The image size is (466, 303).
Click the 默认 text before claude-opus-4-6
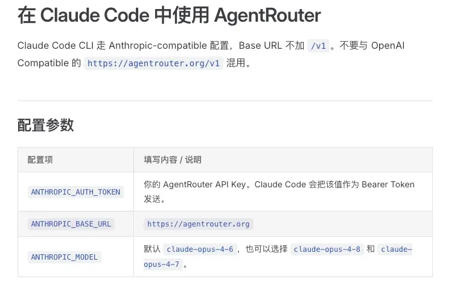[x=152, y=249]
